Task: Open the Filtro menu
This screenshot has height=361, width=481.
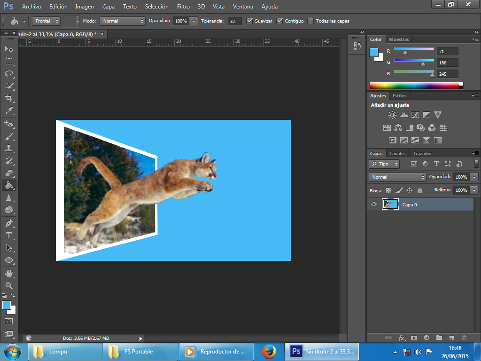Action: (x=183, y=7)
